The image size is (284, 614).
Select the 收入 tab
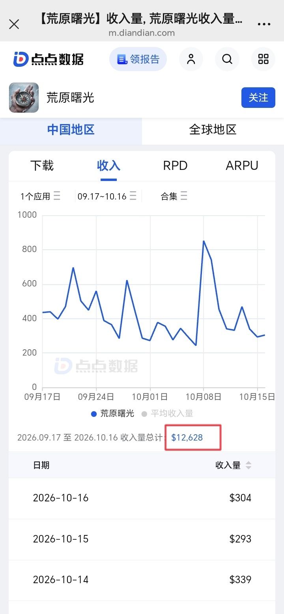108,166
